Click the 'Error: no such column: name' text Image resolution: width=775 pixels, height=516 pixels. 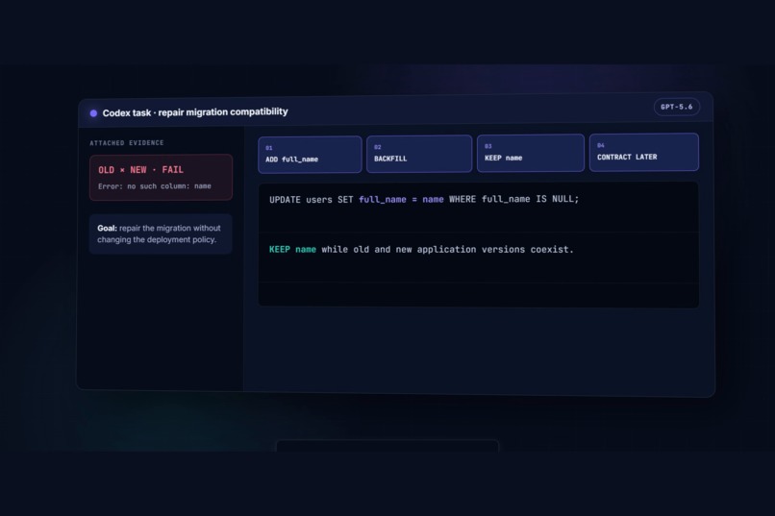click(155, 186)
